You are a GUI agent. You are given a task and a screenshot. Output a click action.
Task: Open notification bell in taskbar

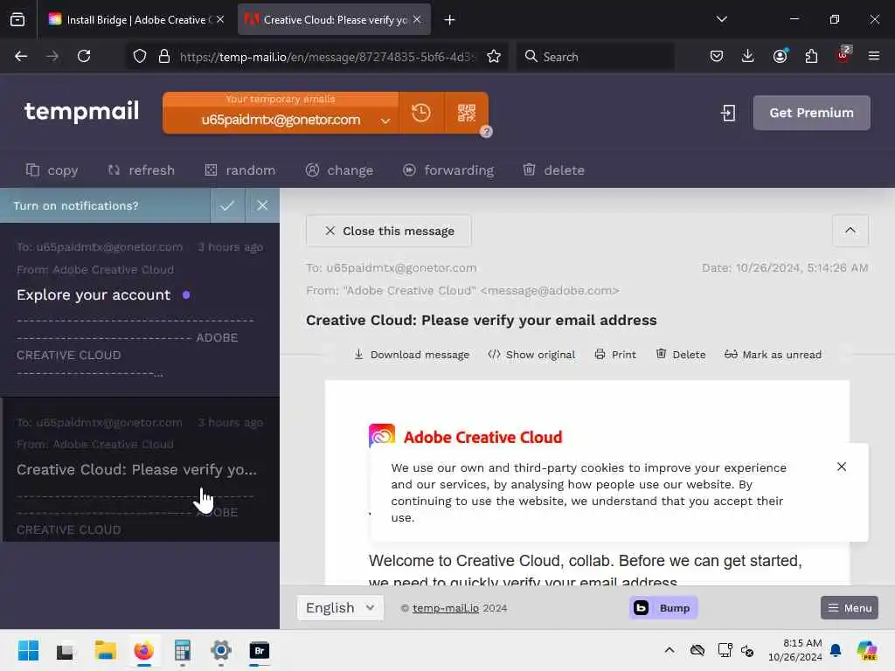(836, 650)
